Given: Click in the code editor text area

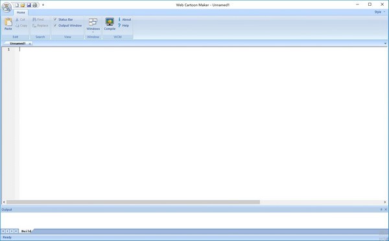Looking at the screenshot, I should 203,123.
